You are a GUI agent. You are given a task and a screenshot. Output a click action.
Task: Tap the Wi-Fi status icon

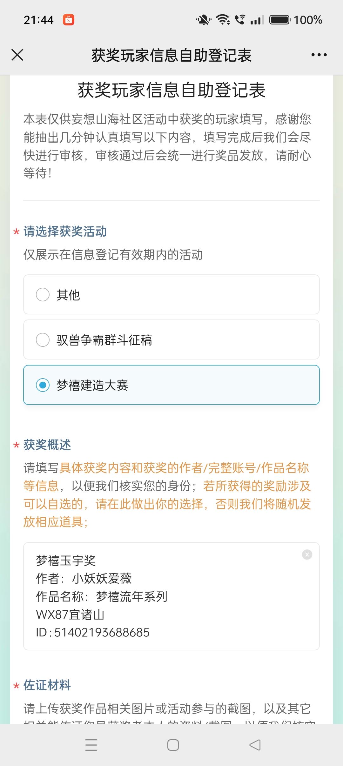[223, 20]
